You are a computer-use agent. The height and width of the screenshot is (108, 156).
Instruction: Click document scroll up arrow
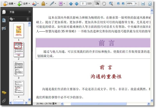(x=152, y=10)
